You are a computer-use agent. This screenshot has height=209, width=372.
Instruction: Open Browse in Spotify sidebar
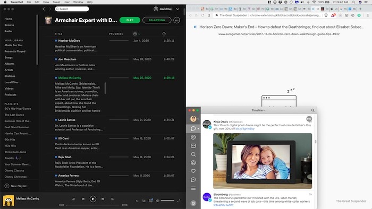[10, 25]
